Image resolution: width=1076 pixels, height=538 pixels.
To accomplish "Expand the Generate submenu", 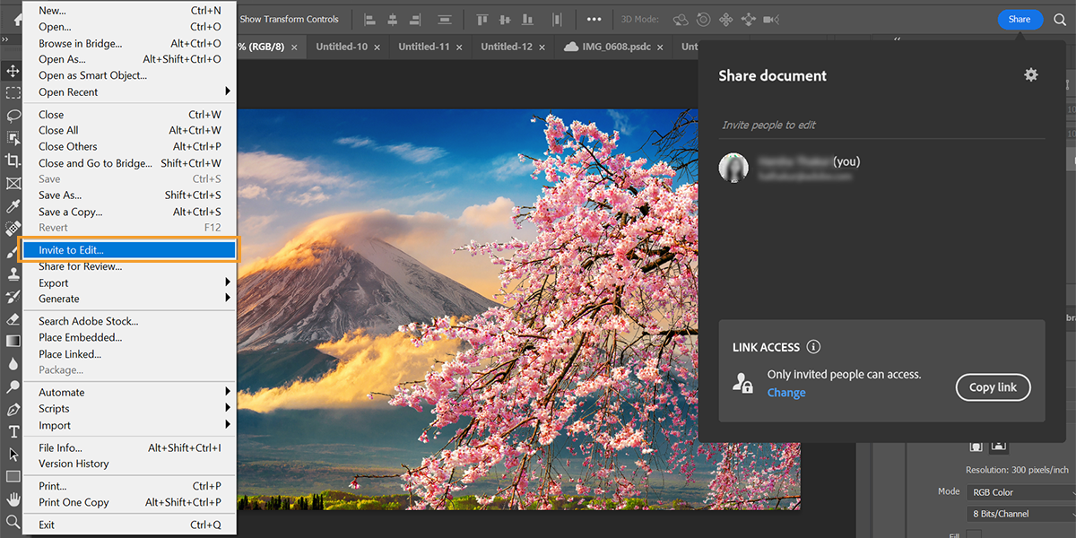I will click(132, 299).
